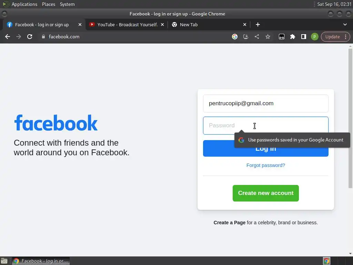Viewport: 353px width, 265px height.
Task: Bookmark this tab with the star icon
Action: click(268, 37)
